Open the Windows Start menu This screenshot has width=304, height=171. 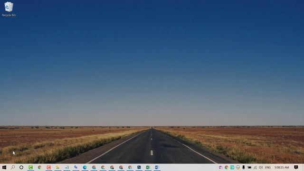pyautogui.click(x=4, y=167)
